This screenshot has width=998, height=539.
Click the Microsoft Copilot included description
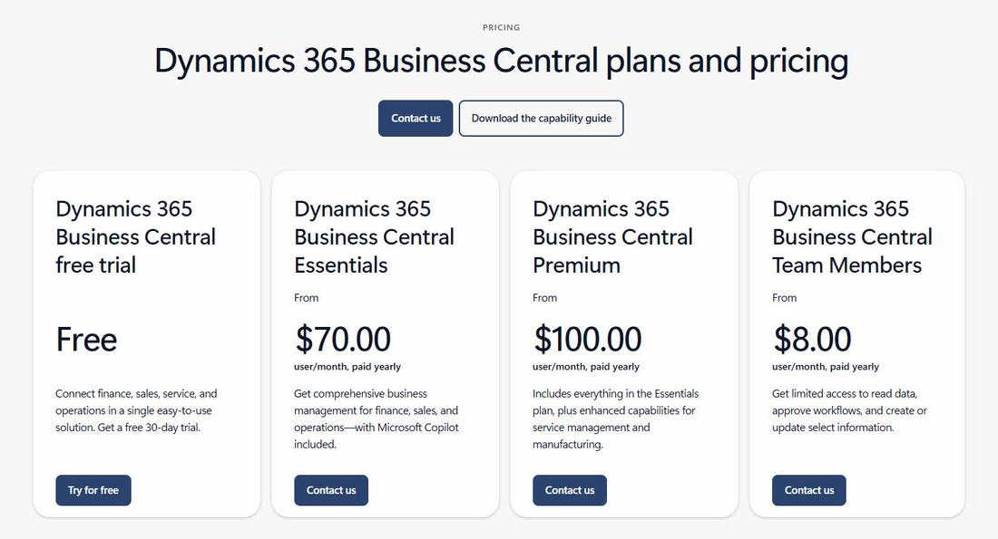click(377, 419)
